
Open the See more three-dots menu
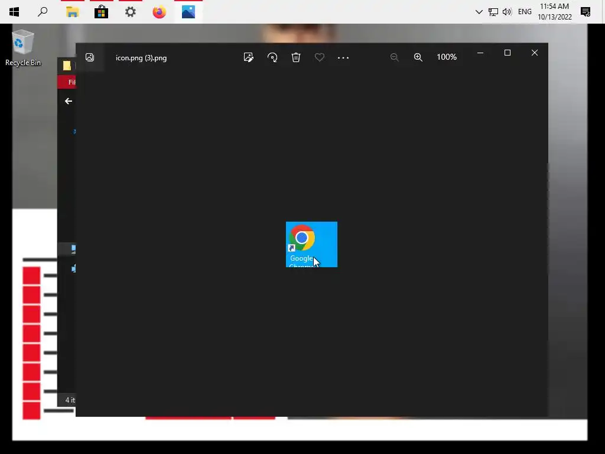pyautogui.click(x=343, y=58)
